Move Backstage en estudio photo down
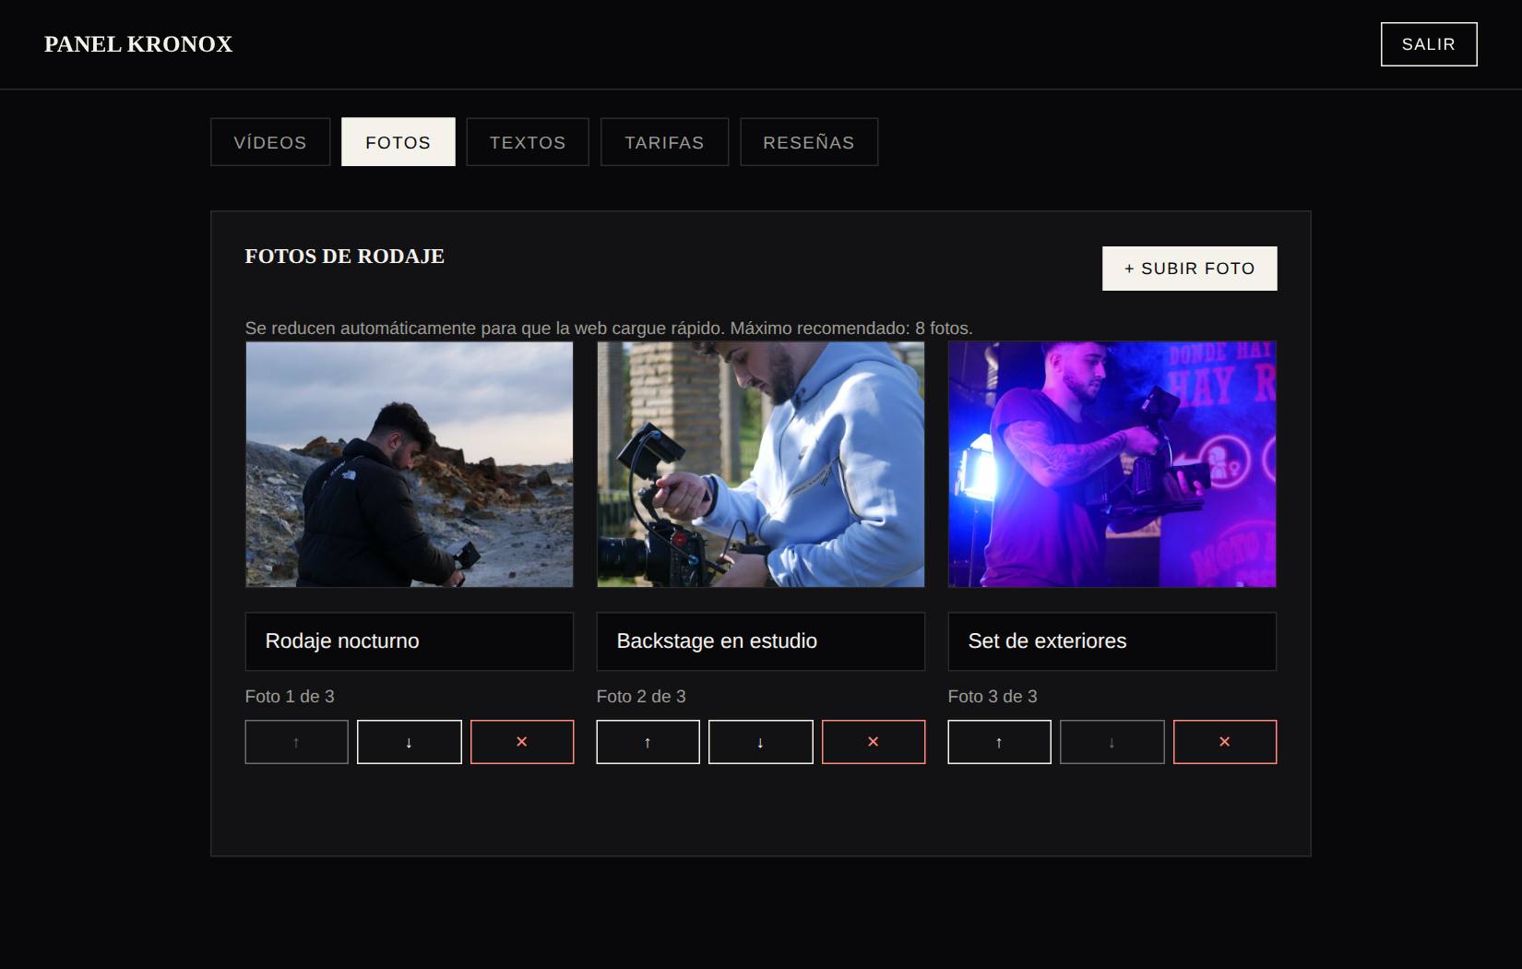1522x969 pixels. click(x=761, y=742)
